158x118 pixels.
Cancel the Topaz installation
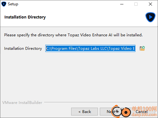click(x=142, y=112)
